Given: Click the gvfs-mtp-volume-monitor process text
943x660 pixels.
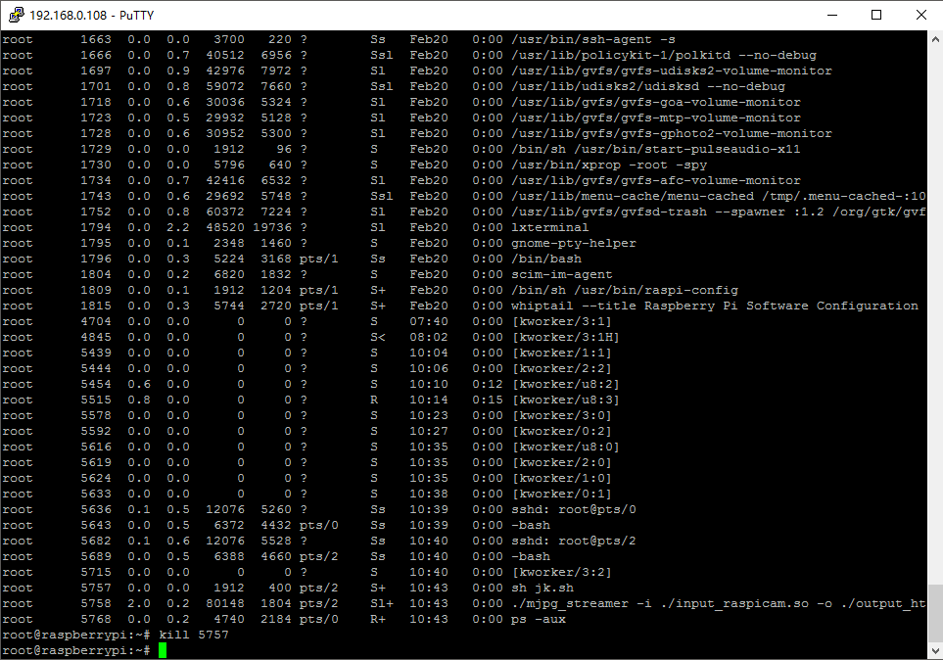Looking at the screenshot, I should [x=656, y=118].
